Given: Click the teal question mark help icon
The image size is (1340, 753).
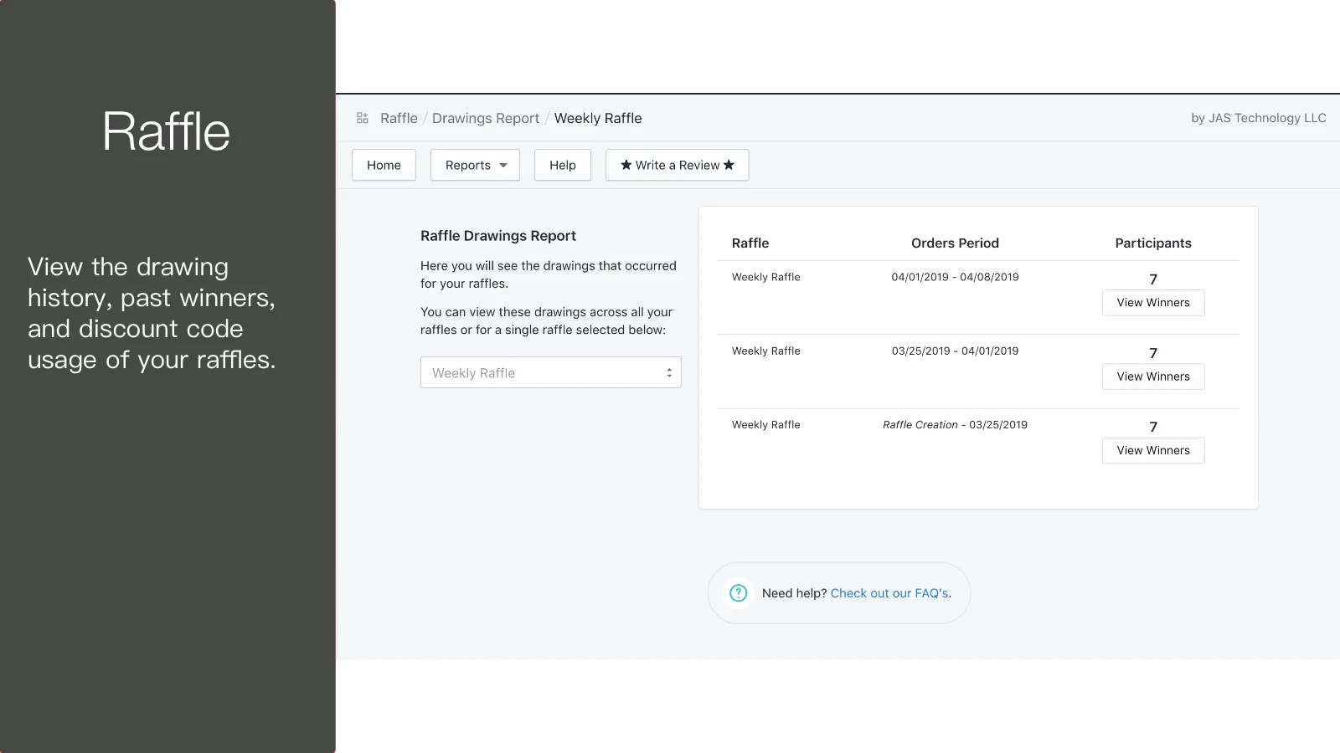Looking at the screenshot, I should coord(738,593).
